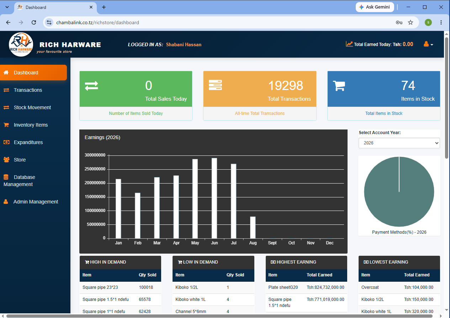Click the Database Management stack icon
Image resolution: width=450 pixels, height=318 pixels.
pos(6,177)
